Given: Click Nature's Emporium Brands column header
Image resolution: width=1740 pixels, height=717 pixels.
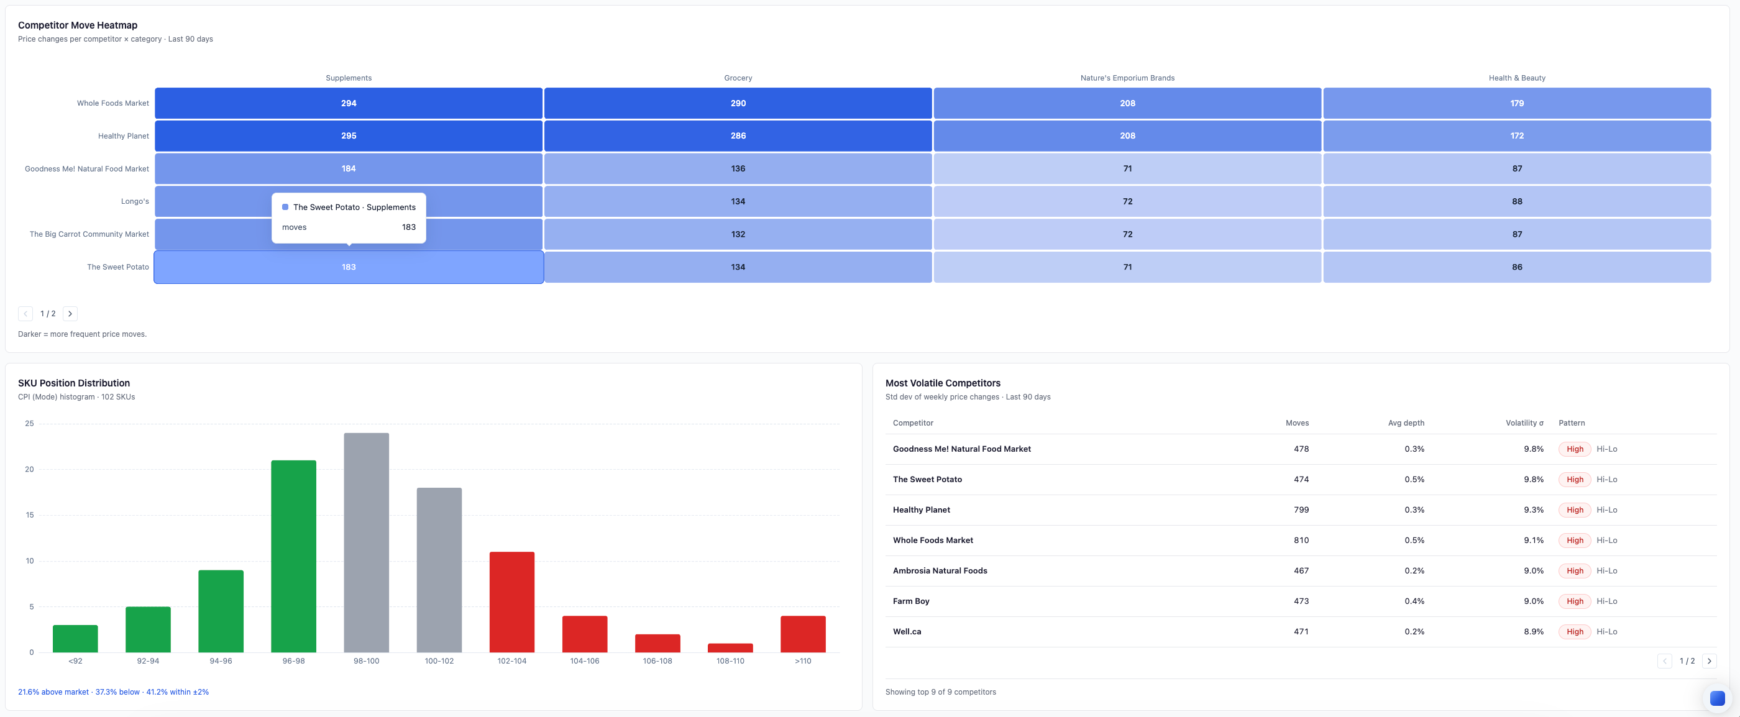Looking at the screenshot, I should click(x=1127, y=78).
